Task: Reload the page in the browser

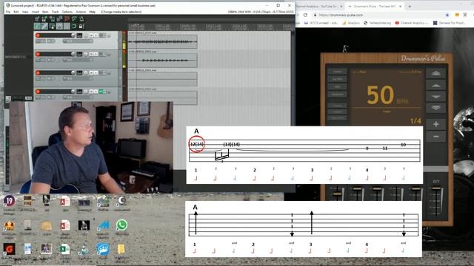Action: [x=305, y=15]
